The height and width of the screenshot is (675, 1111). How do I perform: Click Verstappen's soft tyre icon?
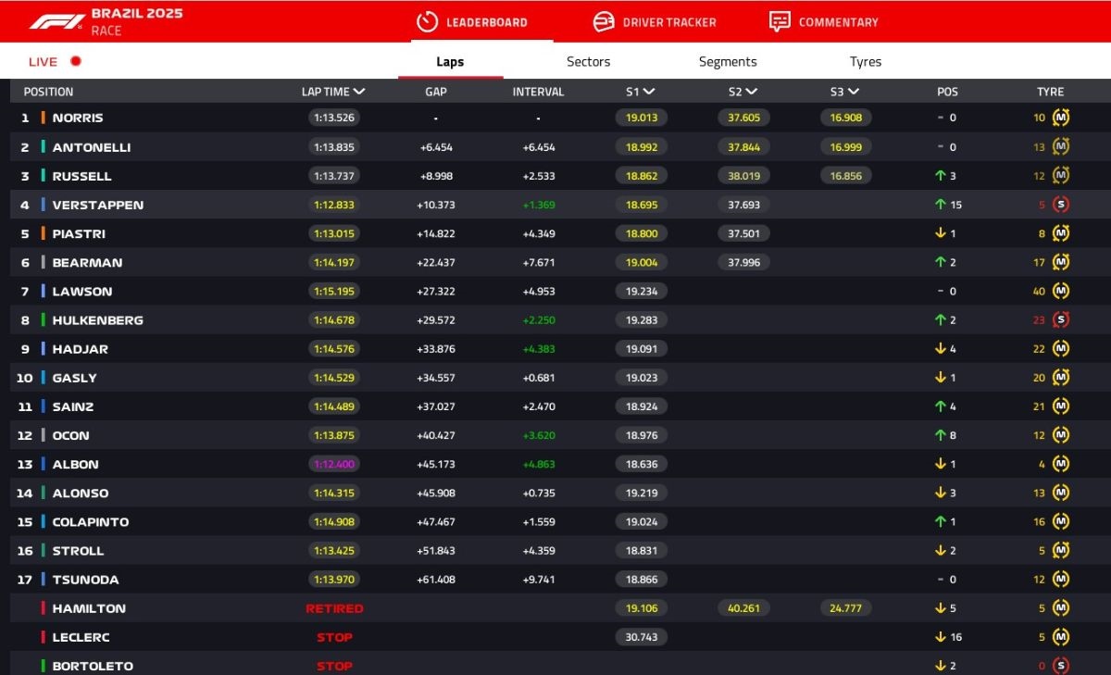1061,205
